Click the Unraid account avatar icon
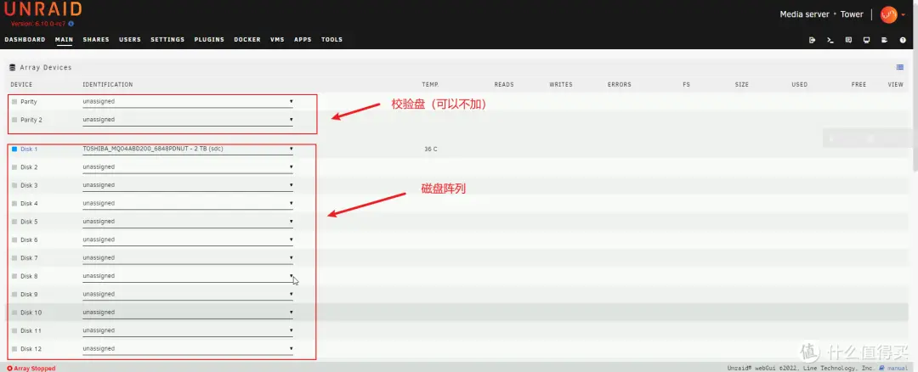The height and width of the screenshot is (372, 918). click(888, 14)
